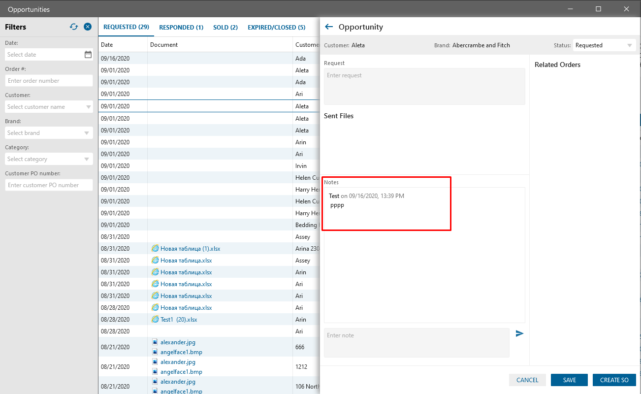The height and width of the screenshot is (394, 641).
Task: Click the Brand value 'Abercrambe and Fitch'
Action: [481, 45]
